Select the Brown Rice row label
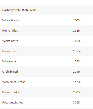The image size is (93, 109). [x=10, y=51]
